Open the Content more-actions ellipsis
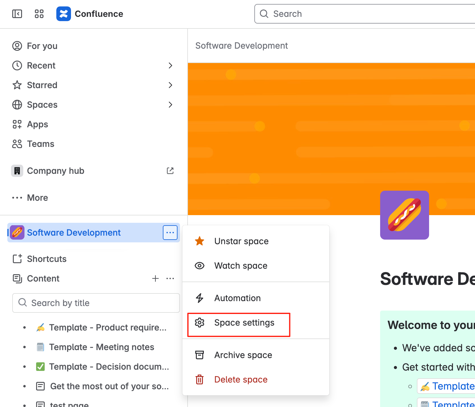 click(x=170, y=278)
